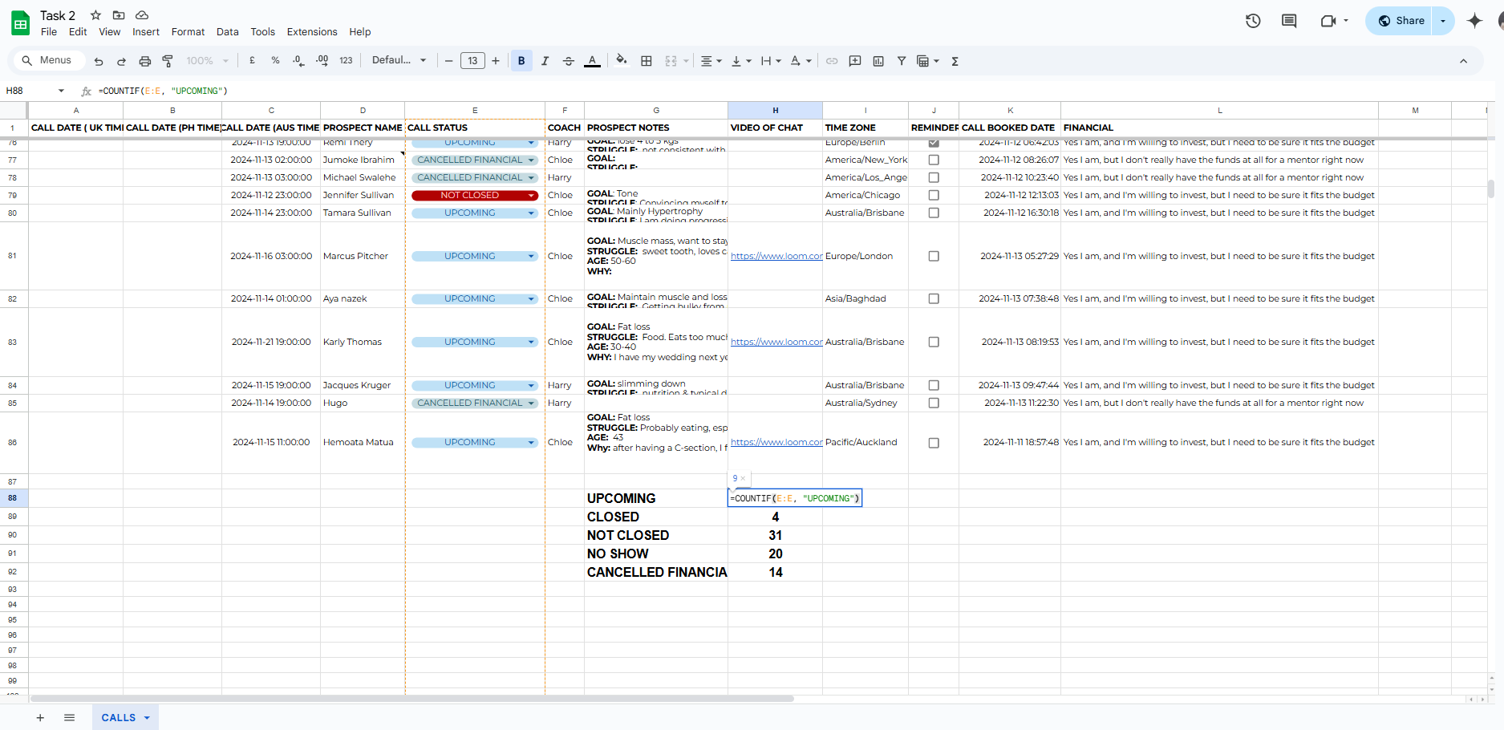Click the formula bar input
The height and width of the screenshot is (730, 1504).
[x=794, y=91]
